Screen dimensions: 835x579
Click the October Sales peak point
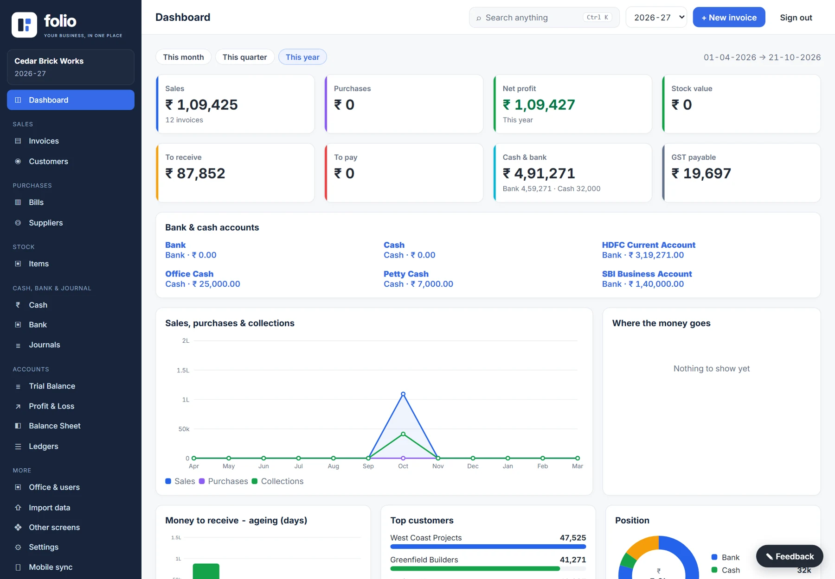pos(403,394)
